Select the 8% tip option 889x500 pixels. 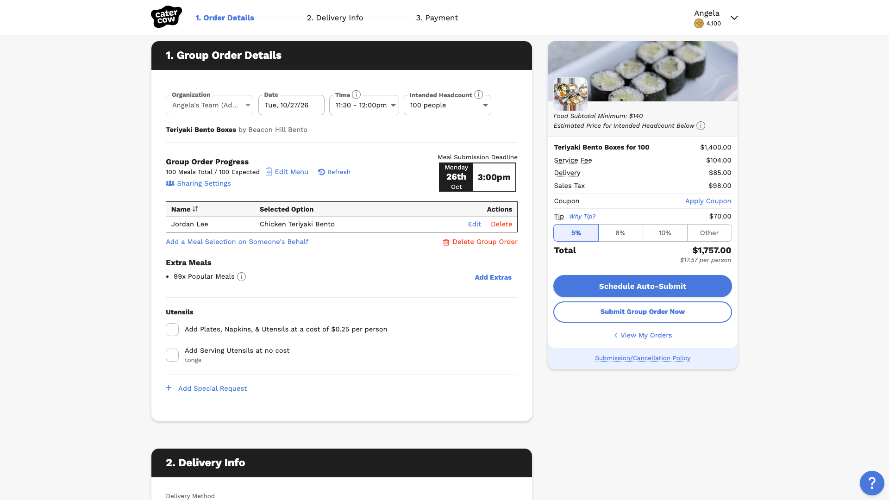click(x=620, y=233)
